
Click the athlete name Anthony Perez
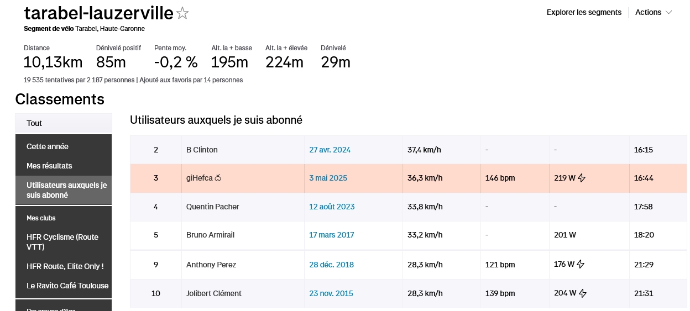(211, 265)
